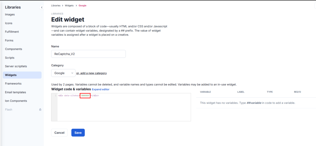Focus the Name field containing ReCaptcha_V2
Image resolution: width=316 pixels, height=146 pixels.
[x=89, y=54]
